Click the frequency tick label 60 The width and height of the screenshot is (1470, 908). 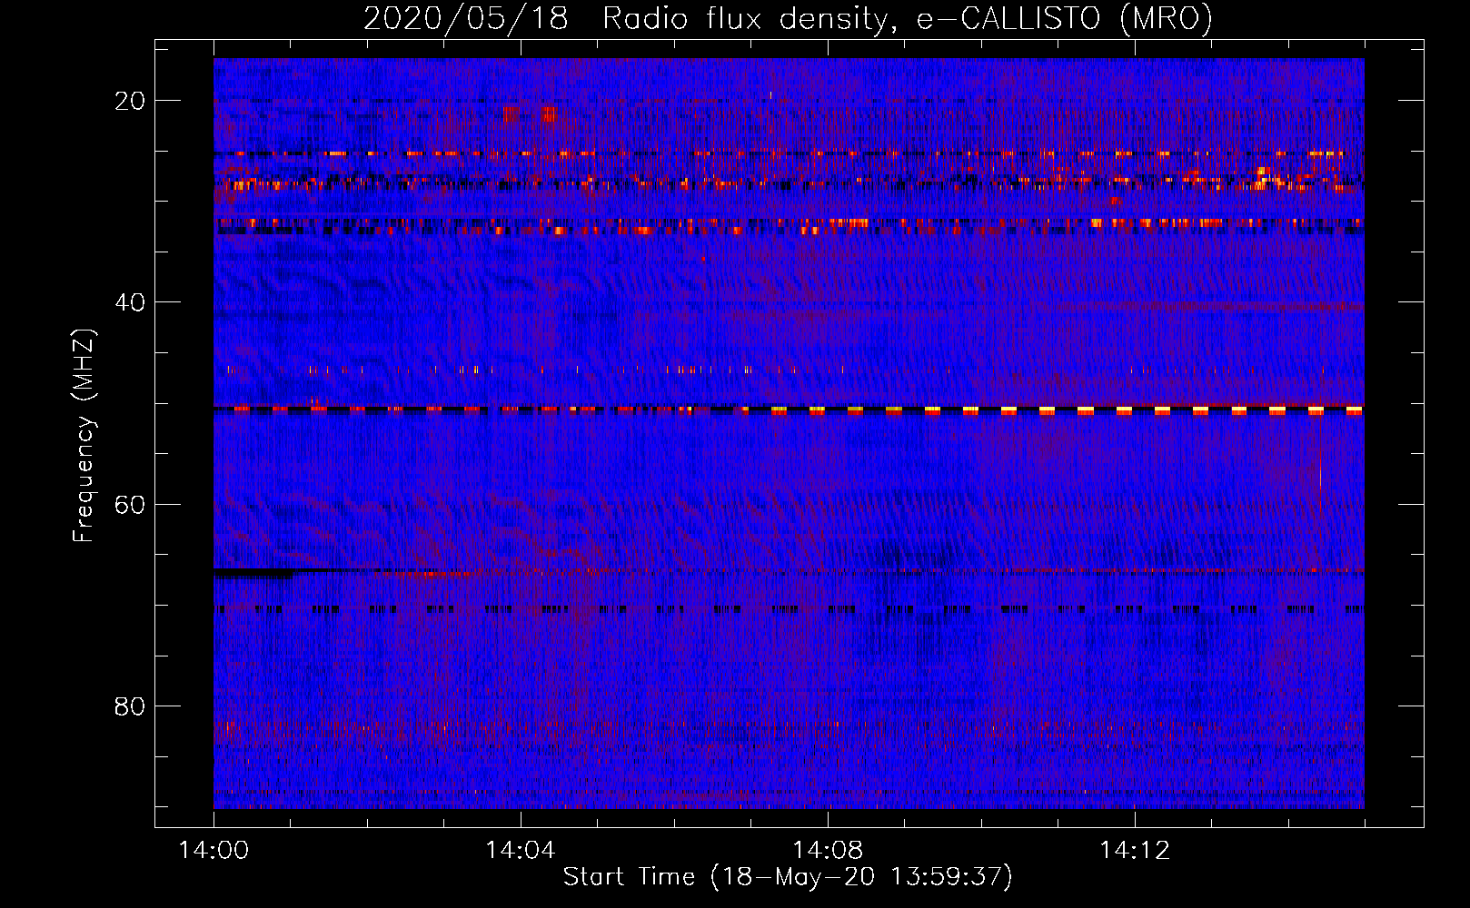point(130,504)
